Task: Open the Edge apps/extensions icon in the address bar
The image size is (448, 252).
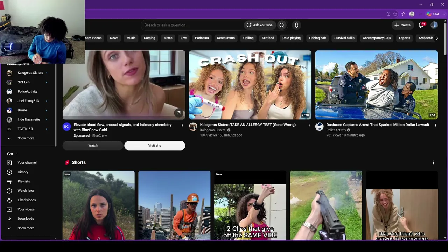Action: 388,14
